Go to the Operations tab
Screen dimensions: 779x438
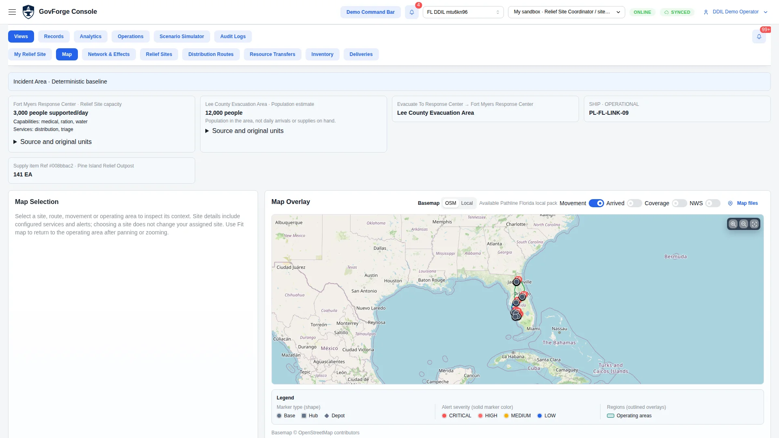point(131,36)
